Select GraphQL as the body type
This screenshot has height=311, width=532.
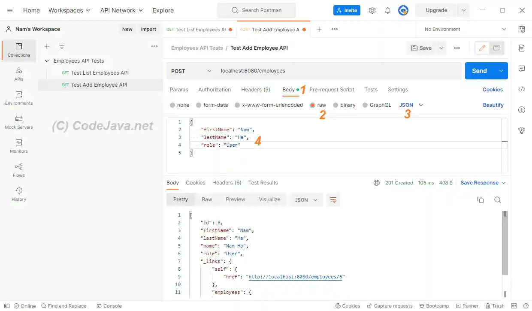point(380,105)
